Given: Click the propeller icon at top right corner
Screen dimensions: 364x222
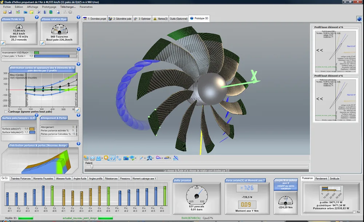Looking at the screenshot, I should click(359, 19).
